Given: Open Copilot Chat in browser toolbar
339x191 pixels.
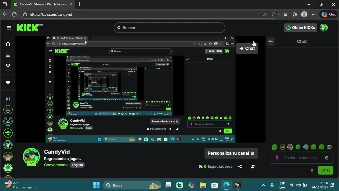Looking at the screenshot, I should [329, 14].
